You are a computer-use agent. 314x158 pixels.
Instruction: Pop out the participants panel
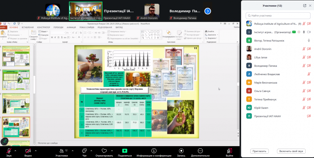pyautogui.click(x=305, y=6)
